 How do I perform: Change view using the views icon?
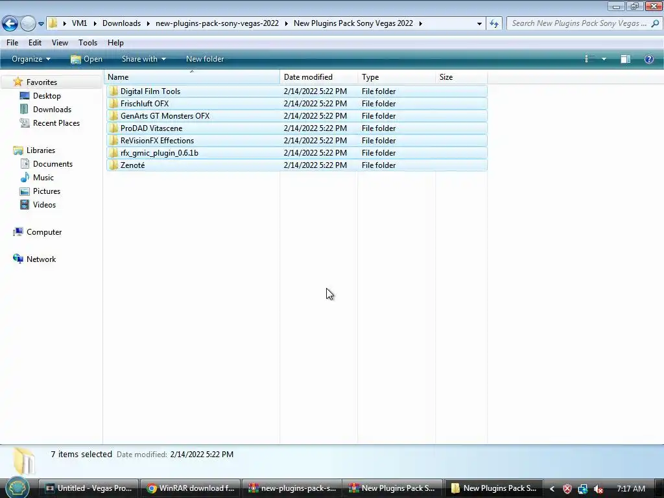click(589, 59)
